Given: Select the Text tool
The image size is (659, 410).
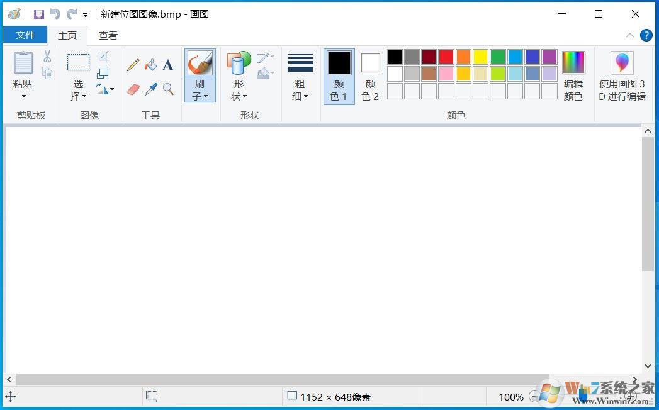Looking at the screenshot, I should 168,64.
